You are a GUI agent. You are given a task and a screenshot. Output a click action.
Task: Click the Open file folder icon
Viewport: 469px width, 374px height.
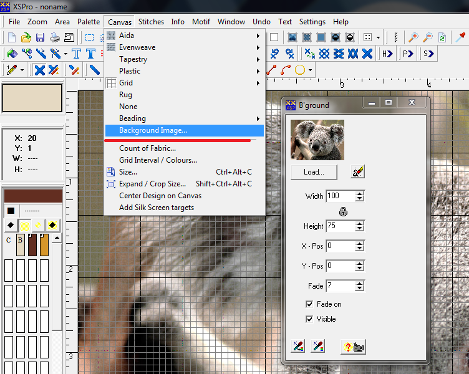26,37
